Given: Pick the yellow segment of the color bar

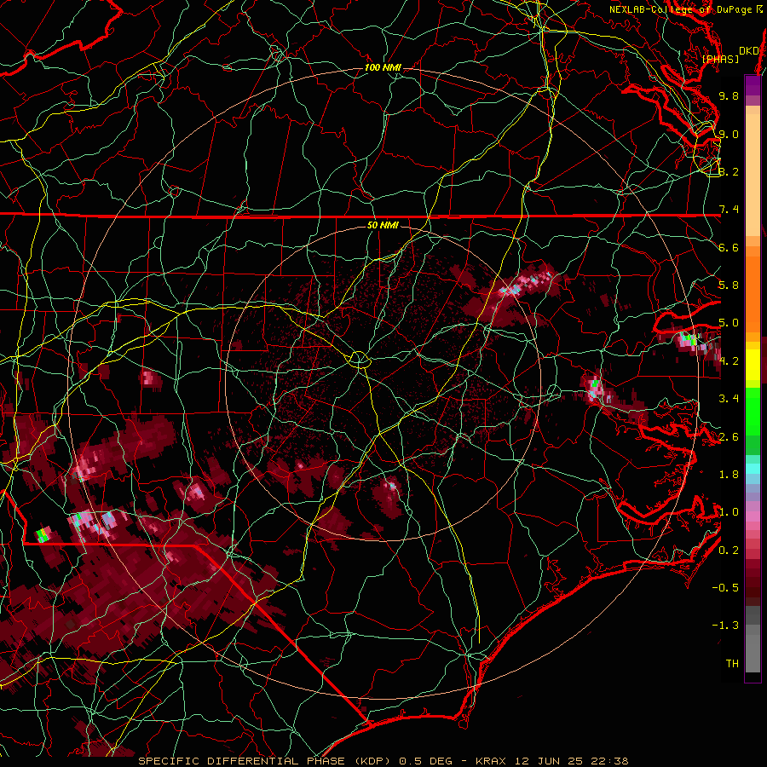Looking at the screenshot, I should (753, 365).
